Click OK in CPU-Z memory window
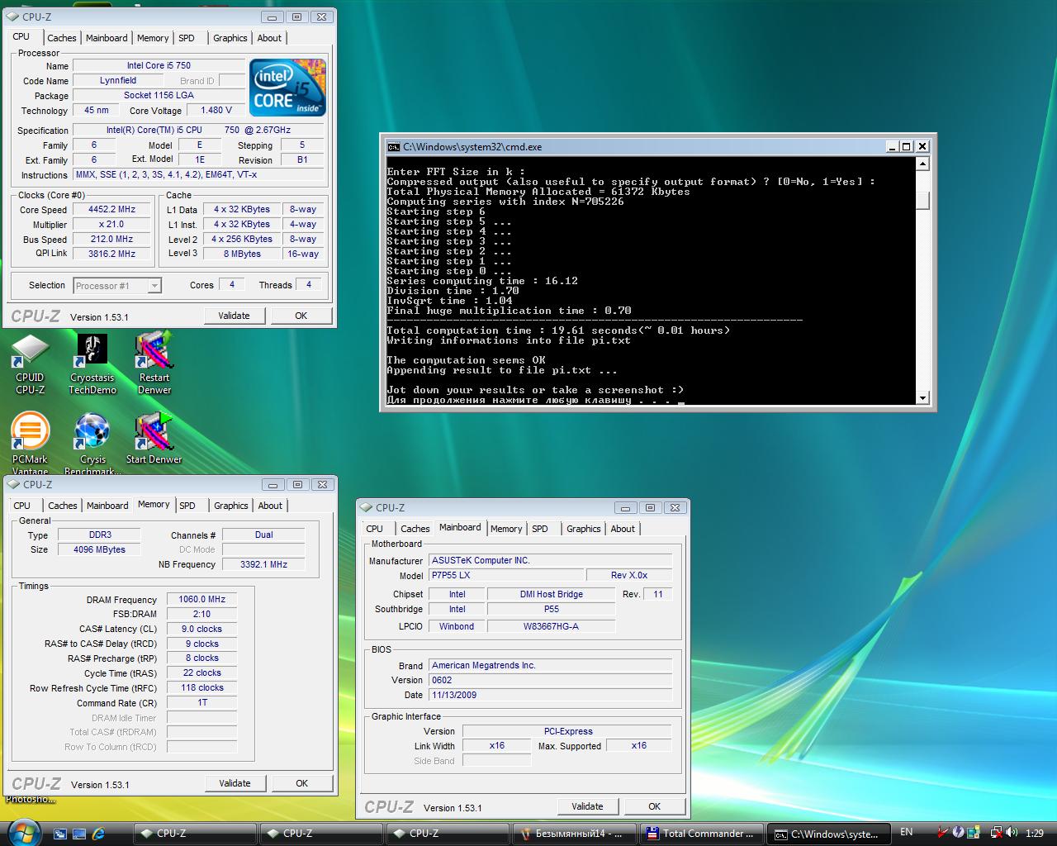The height and width of the screenshot is (846, 1057). (302, 783)
